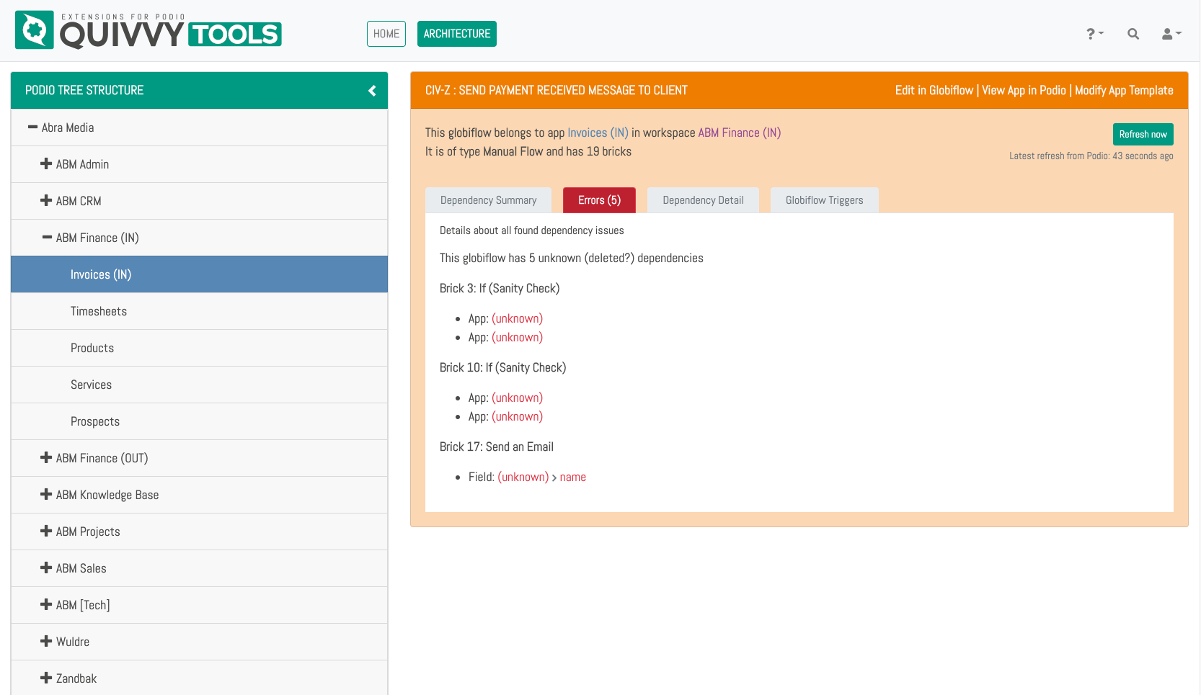Expand the ABM Knowledge Base node
The image size is (1201, 695).
click(x=46, y=495)
